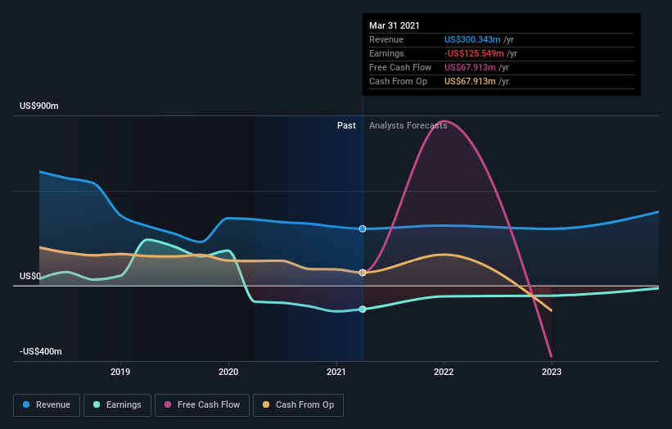
Task: Click the US$300.343m revenue value
Action: point(472,39)
